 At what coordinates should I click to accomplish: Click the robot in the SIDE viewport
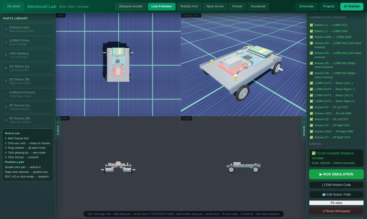point(244,167)
